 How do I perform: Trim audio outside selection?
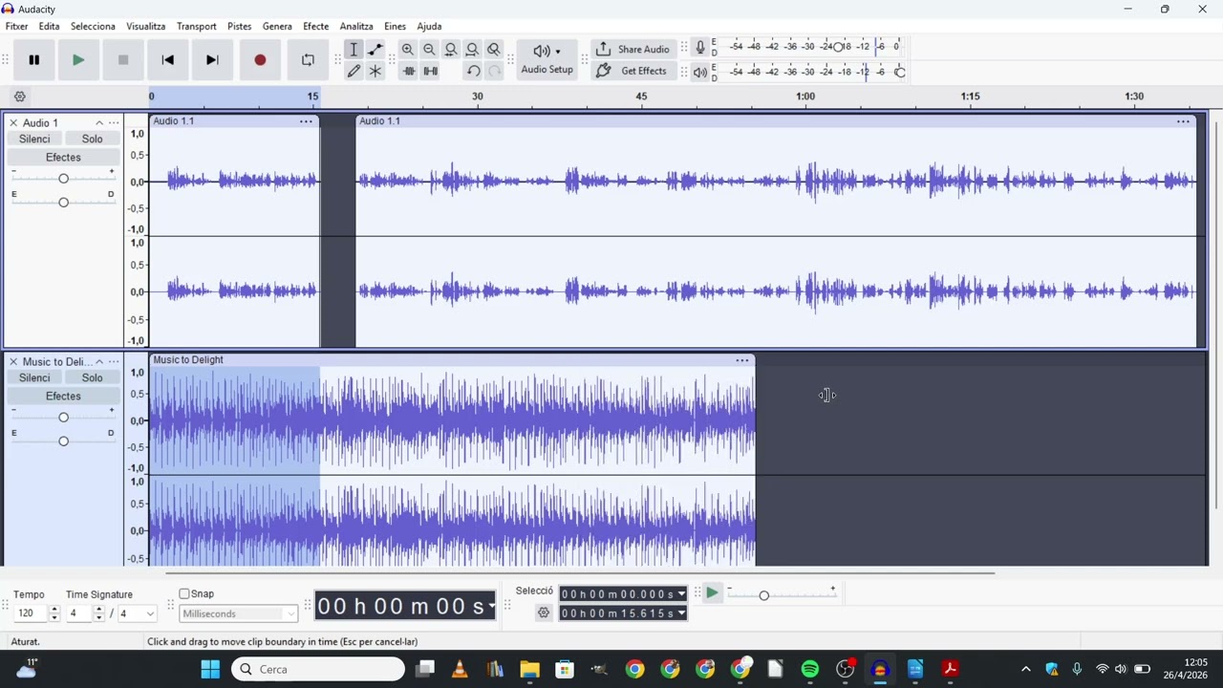[x=409, y=71]
